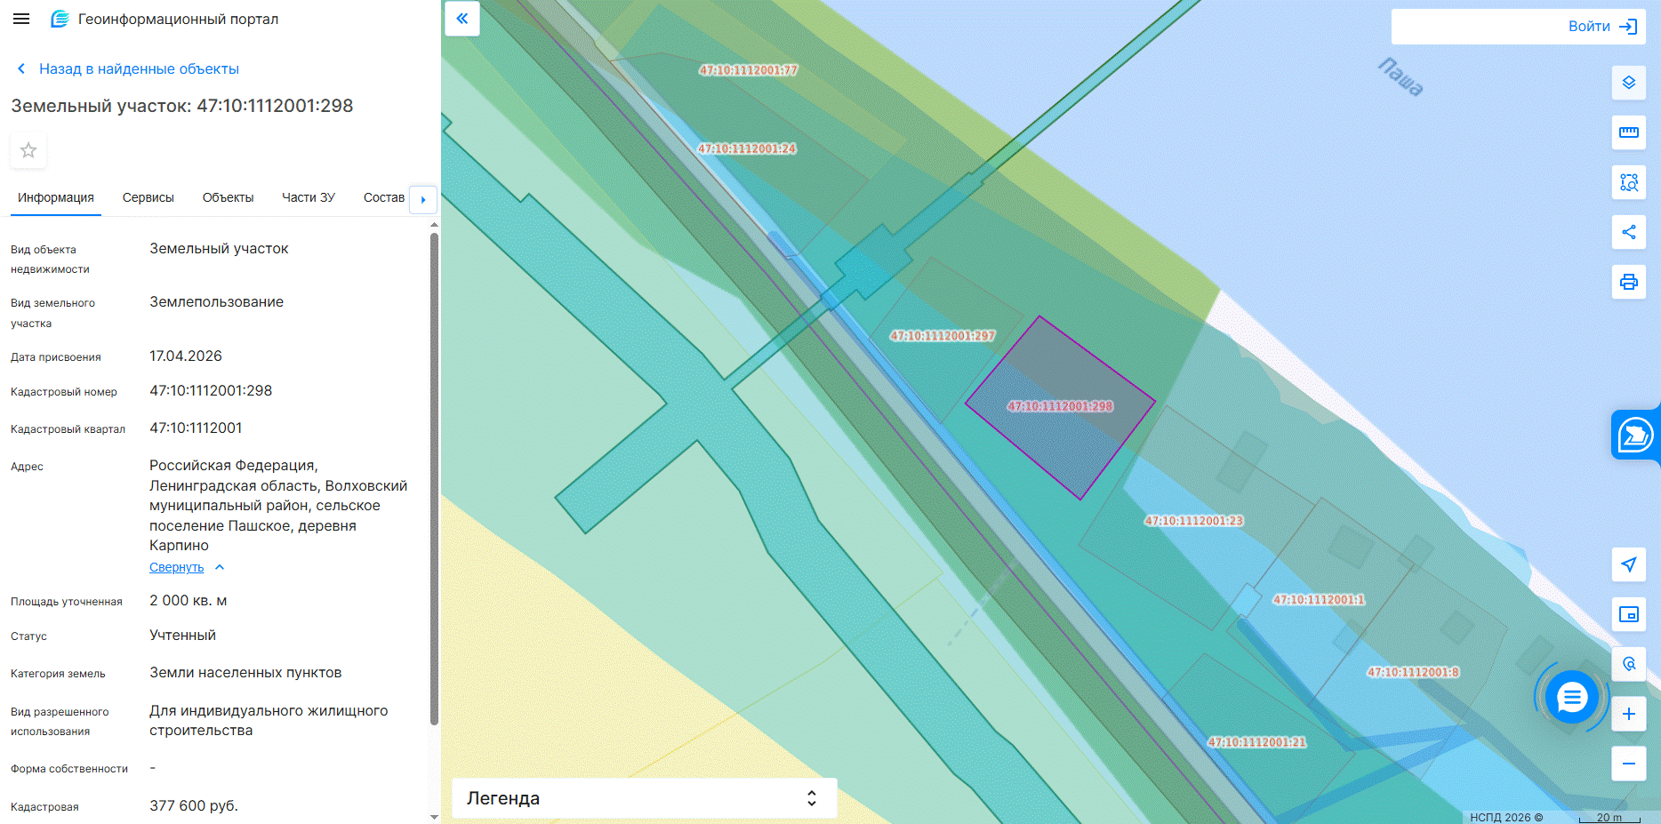Print the map with printer icon
The width and height of the screenshot is (1661, 824).
point(1629,282)
